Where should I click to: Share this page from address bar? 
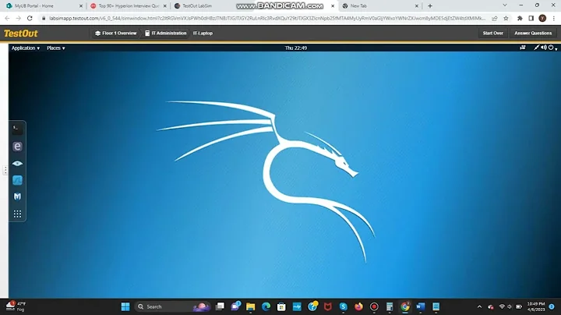495,18
